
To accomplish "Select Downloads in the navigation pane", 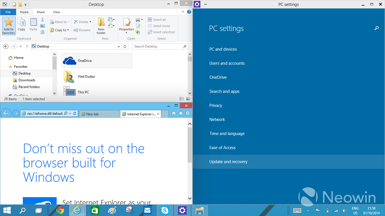I will [x=27, y=80].
